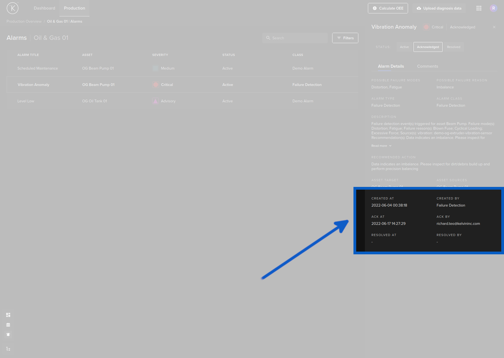This screenshot has width=504, height=358.
Task: Open the user avatar R menu
Action: (x=493, y=8)
